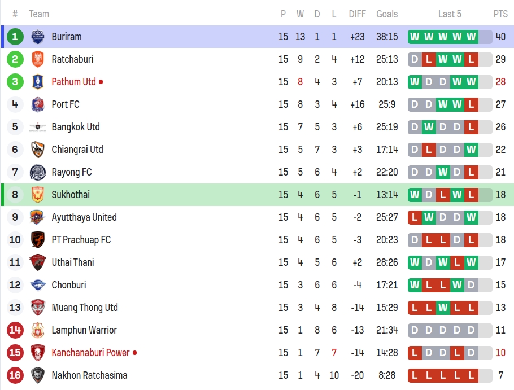Screen dimensions: 514x390
Task: Sort standings by DIFF column header
Action: [357, 14]
